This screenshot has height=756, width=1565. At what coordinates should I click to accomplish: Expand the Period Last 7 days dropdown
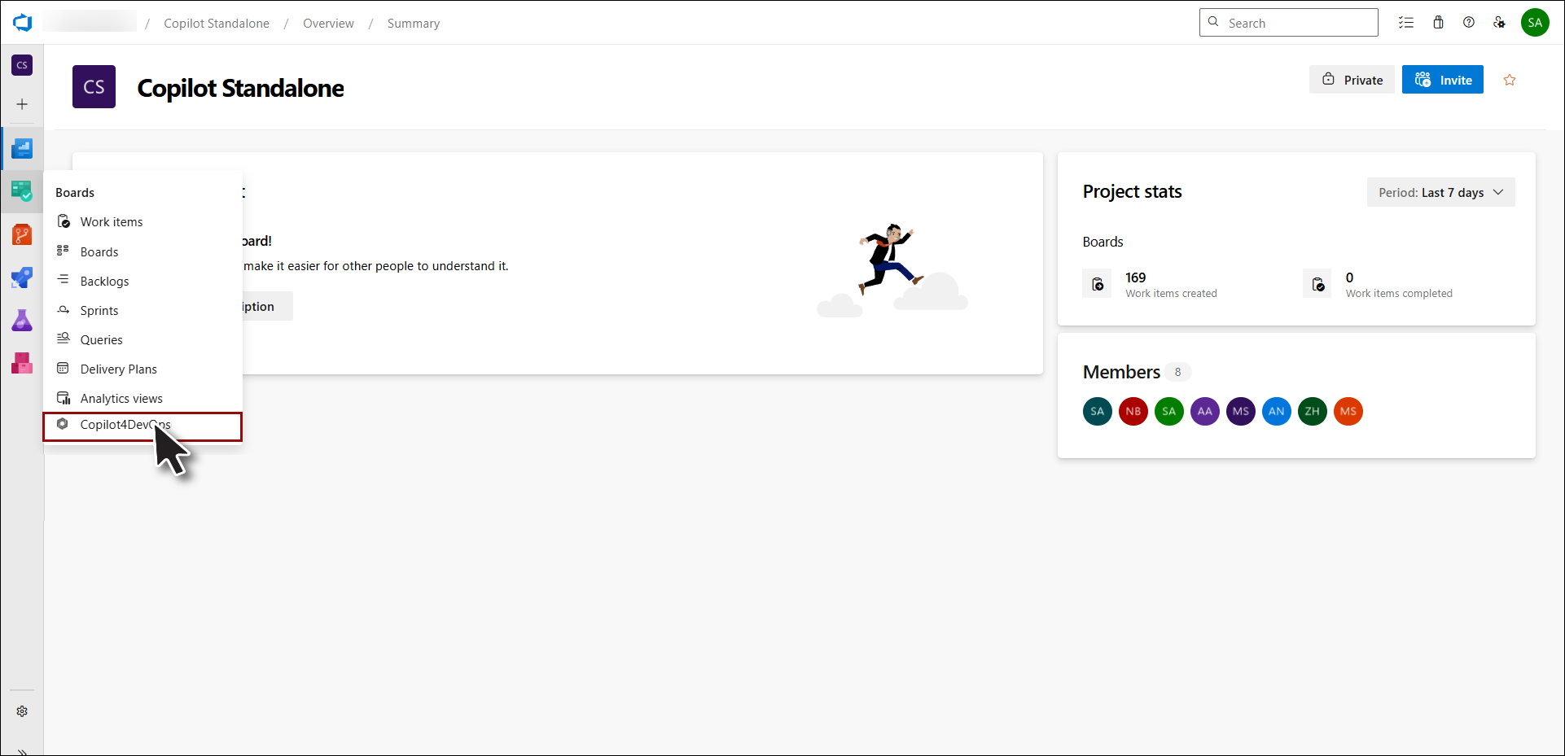pyautogui.click(x=1440, y=193)
